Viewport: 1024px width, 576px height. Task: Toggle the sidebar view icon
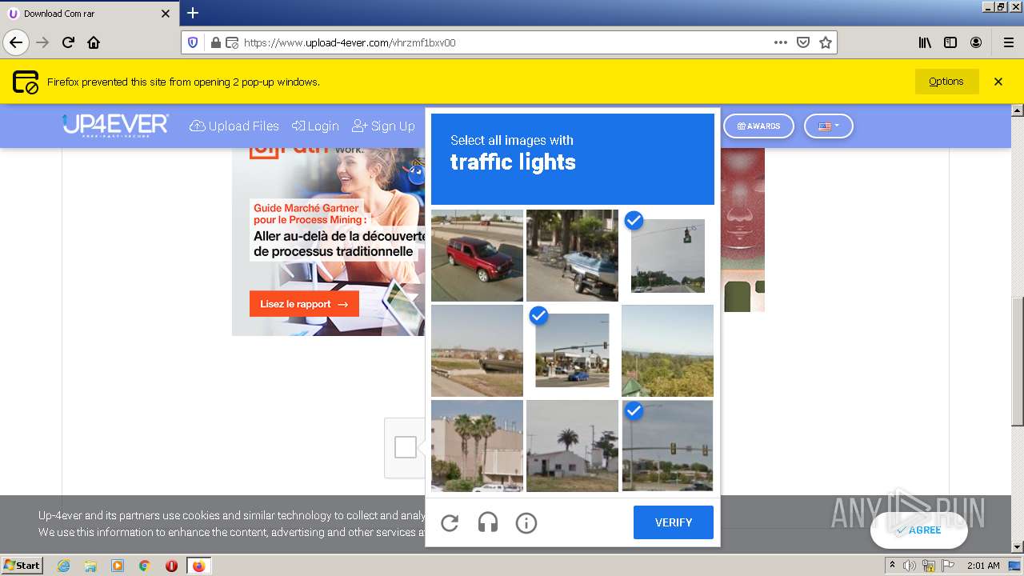coord(950,42)
